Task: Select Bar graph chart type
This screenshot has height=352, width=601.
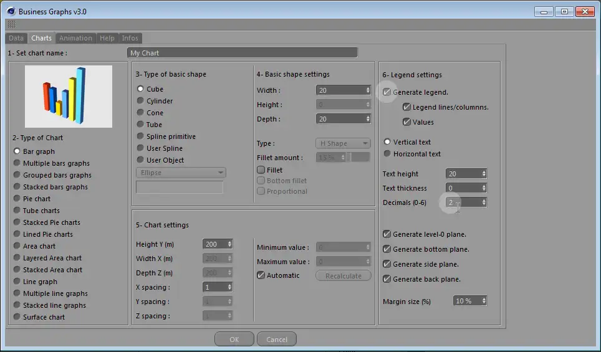Action: [x=34, y=151]
